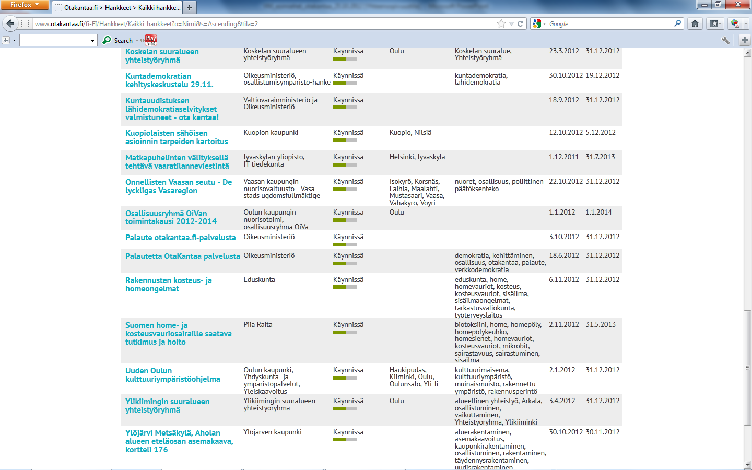Open the search engine selector arrow
752x470 pixels.
click(x=544, y=23)
